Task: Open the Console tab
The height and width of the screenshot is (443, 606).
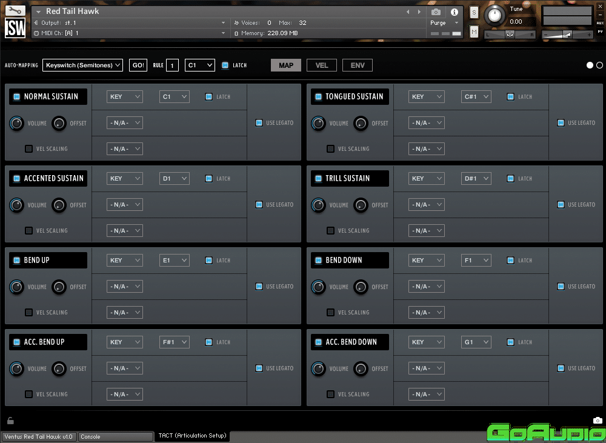Action: [115, 436]
